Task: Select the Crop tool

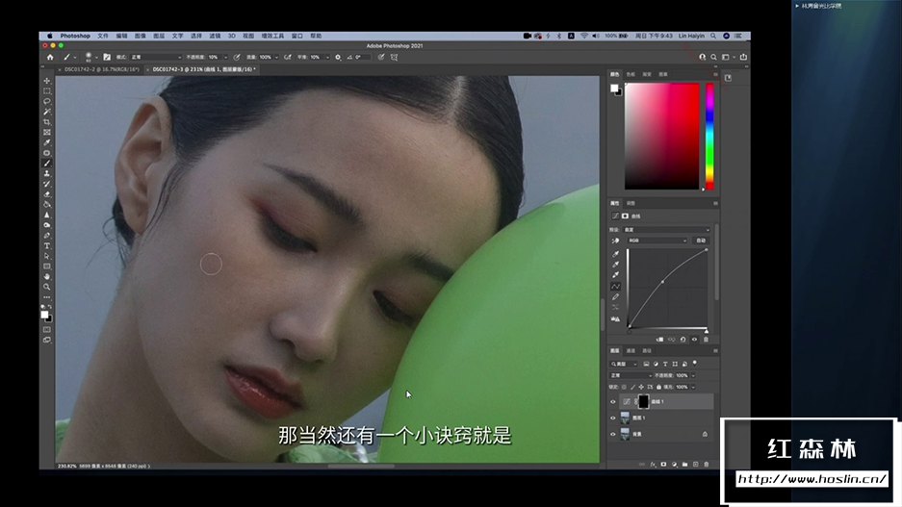Action: [47, 122]
